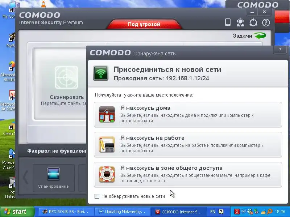Click the coffee cup public zone icon
Screen dimensions: 290x217
(x=107, y=175)
